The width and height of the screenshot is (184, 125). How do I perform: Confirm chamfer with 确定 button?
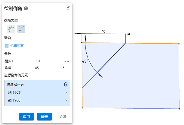tap(44, 117)
